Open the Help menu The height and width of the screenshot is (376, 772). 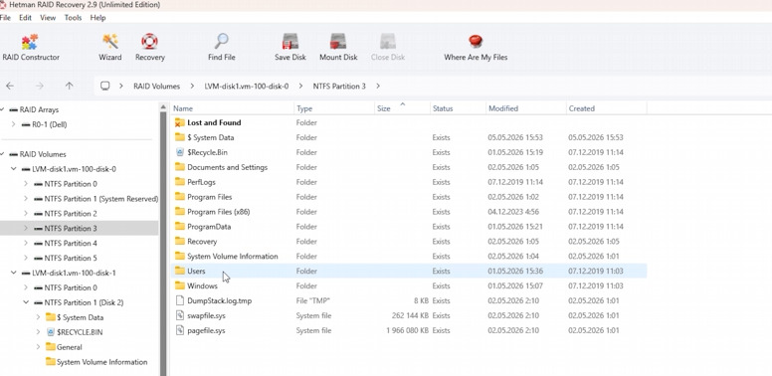(97, 18)
